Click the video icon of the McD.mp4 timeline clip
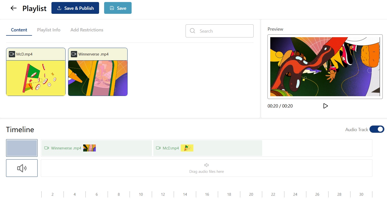387x205 pixels. click(158, 148)
